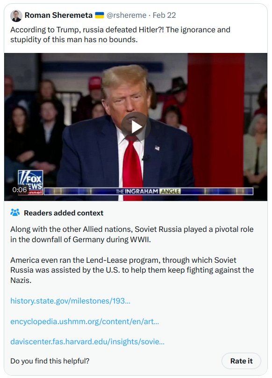Open the history.state.gov milestones link
The width and height of the screenshot is (272, 378).
pyautogui.click(x=70, y=301)
